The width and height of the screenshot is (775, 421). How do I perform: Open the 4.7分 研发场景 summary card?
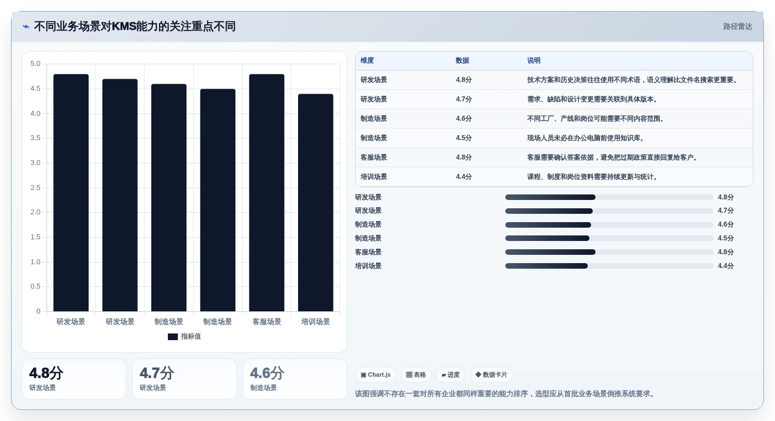[x=184, y=379]
